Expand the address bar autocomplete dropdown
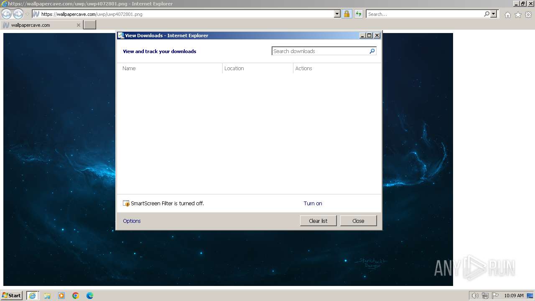The width and height of the screenshot is (535, 301). pos(337,14)
